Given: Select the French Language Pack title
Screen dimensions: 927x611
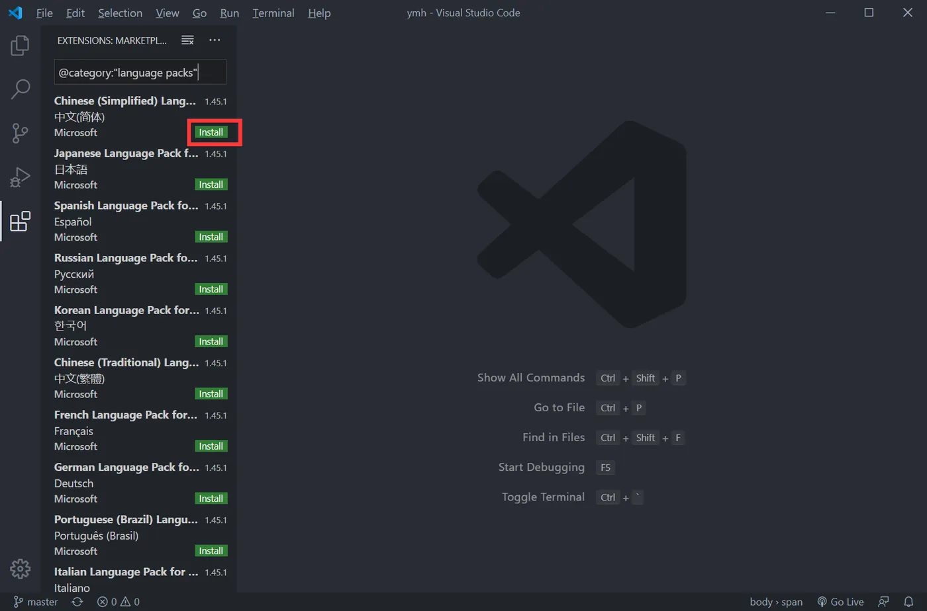Looking at the screenshot, I should point(126,415).
